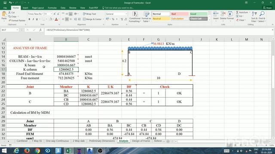Screen dimensions: 275x154
Task: Open Chrome from the taskbar
Action: click(x=37, y=151)
